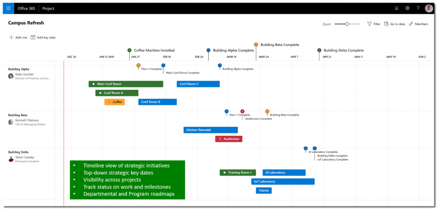The width and height of the screenshot is (437, 209).
Task: Select the Main Conf Room task bar
Action: pyautogui.click(x=126, y=84)
